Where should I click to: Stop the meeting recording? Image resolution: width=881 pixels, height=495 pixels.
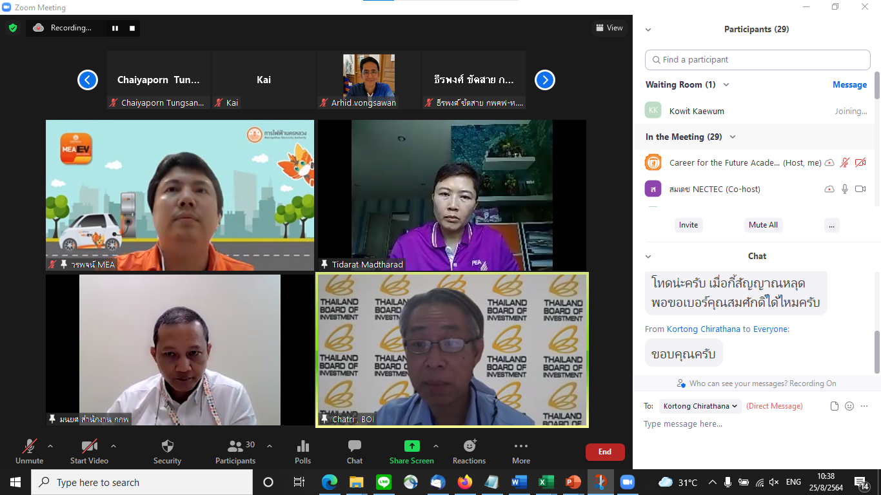click(x=132, y=28)
